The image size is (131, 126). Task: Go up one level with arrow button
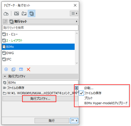pyautogui.click(x=5, y=22)
